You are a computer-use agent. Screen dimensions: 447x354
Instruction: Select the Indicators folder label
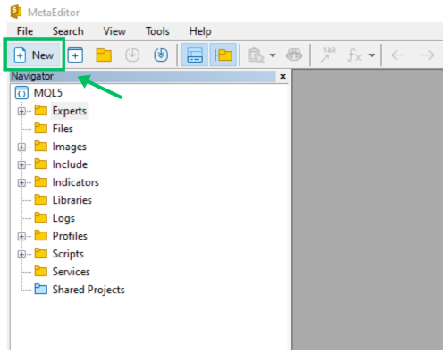[x=76, y=182]
